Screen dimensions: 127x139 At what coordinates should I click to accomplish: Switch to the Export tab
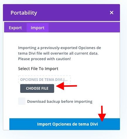tap(15, 28)
